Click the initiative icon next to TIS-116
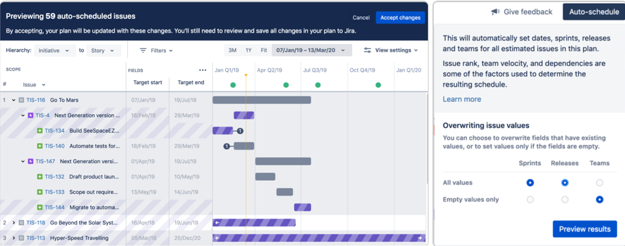 tap(22, 100)
